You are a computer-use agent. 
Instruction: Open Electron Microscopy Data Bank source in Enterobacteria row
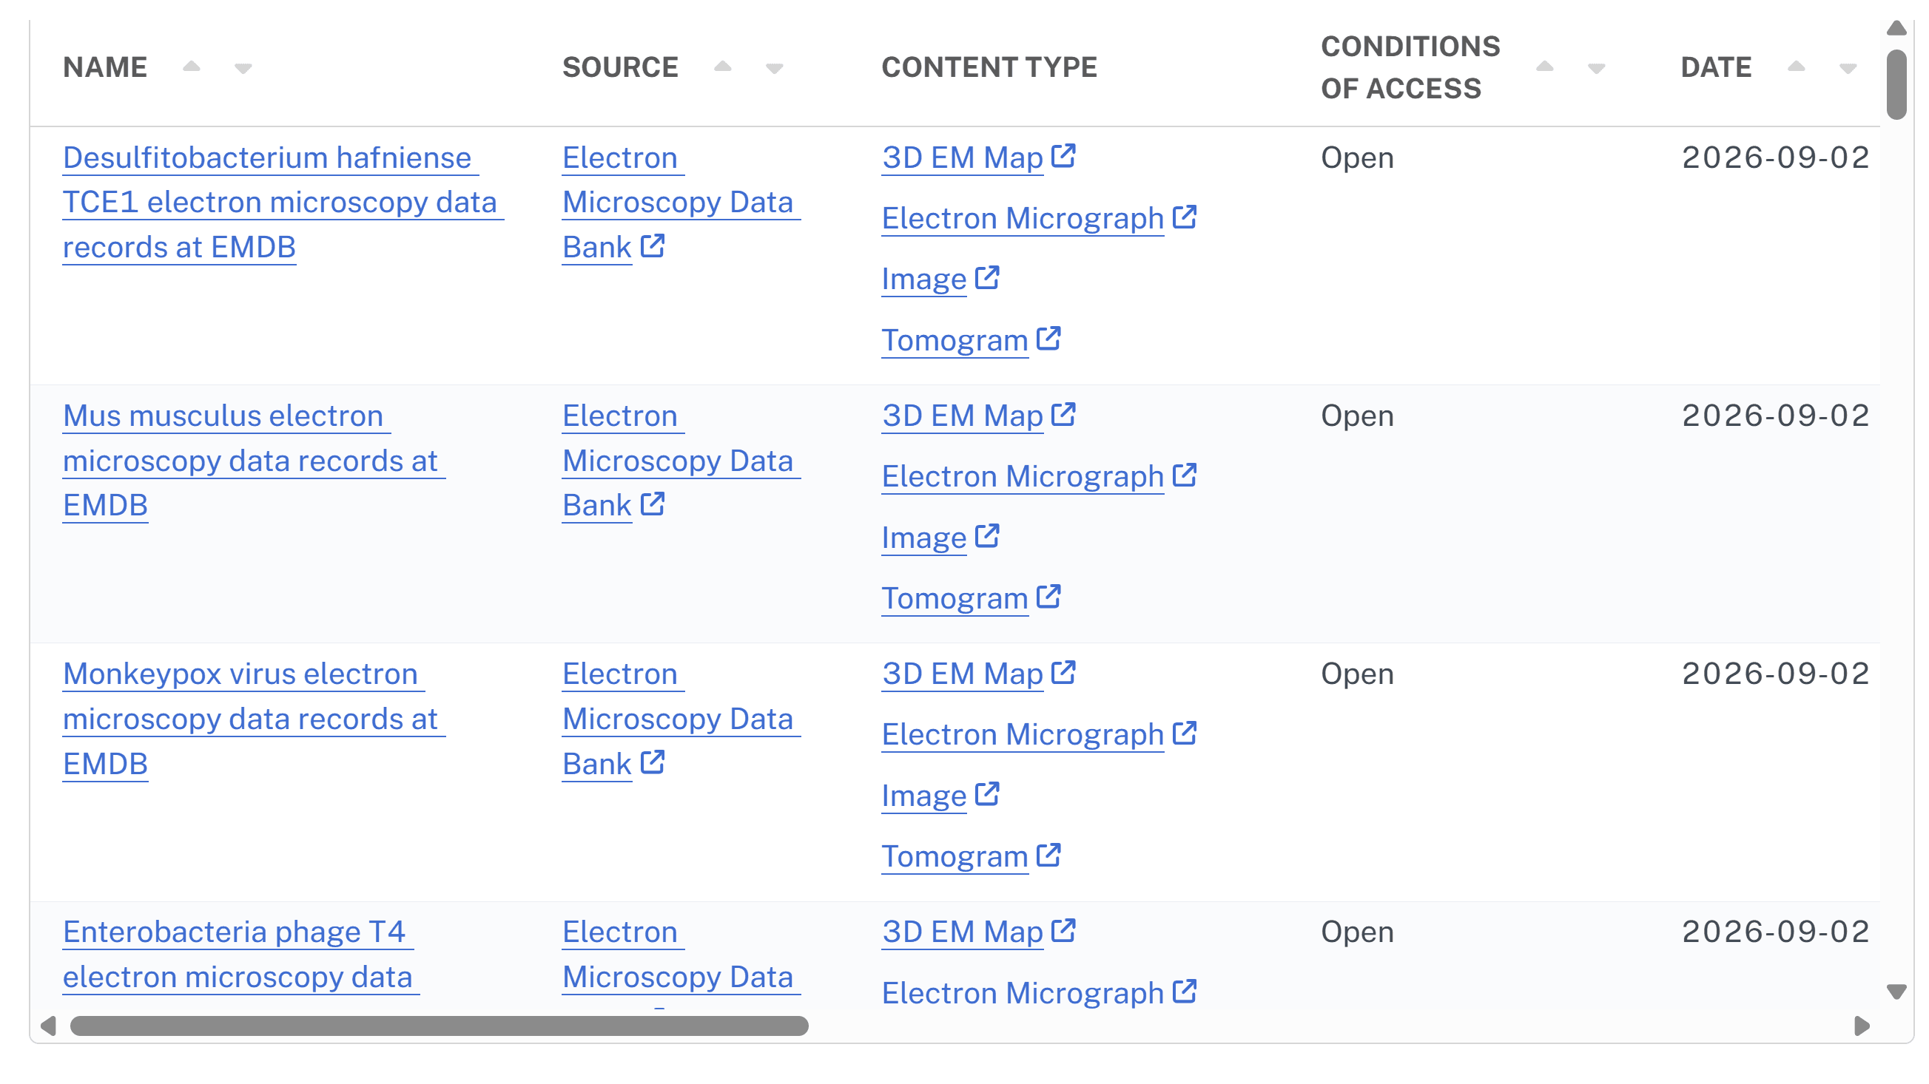[681, 955]
